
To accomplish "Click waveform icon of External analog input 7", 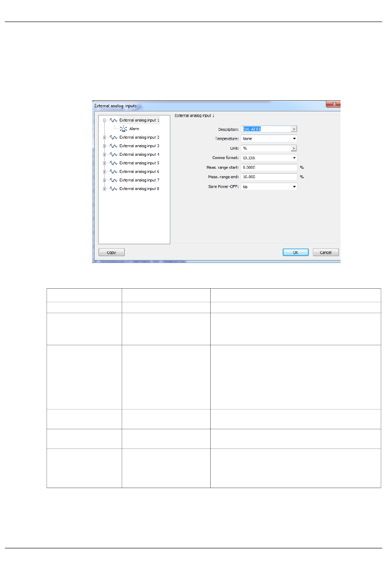I will [x=114, y=180].
